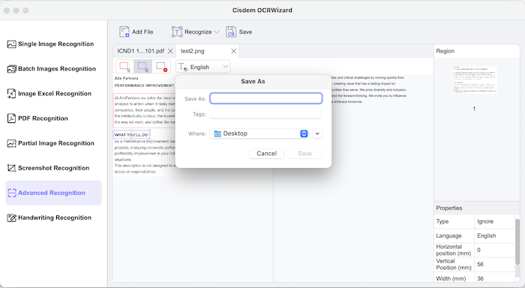This screenshot has width=525, height=288.
Task: Open the Recognize dropdown arrow
Action: click(x=217, y=32)
